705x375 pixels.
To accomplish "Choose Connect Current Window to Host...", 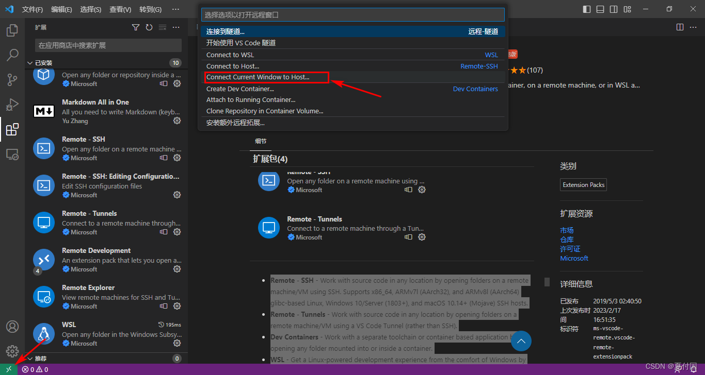I will tap(353, 77).
